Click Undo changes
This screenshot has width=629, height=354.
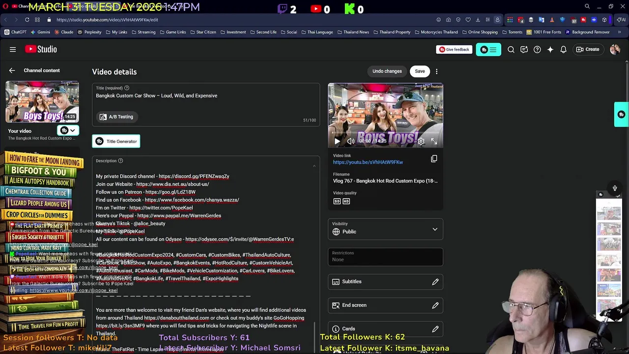[387, 71]
